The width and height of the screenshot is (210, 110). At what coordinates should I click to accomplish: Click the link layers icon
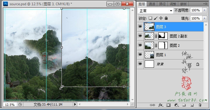tap(152, 105)
